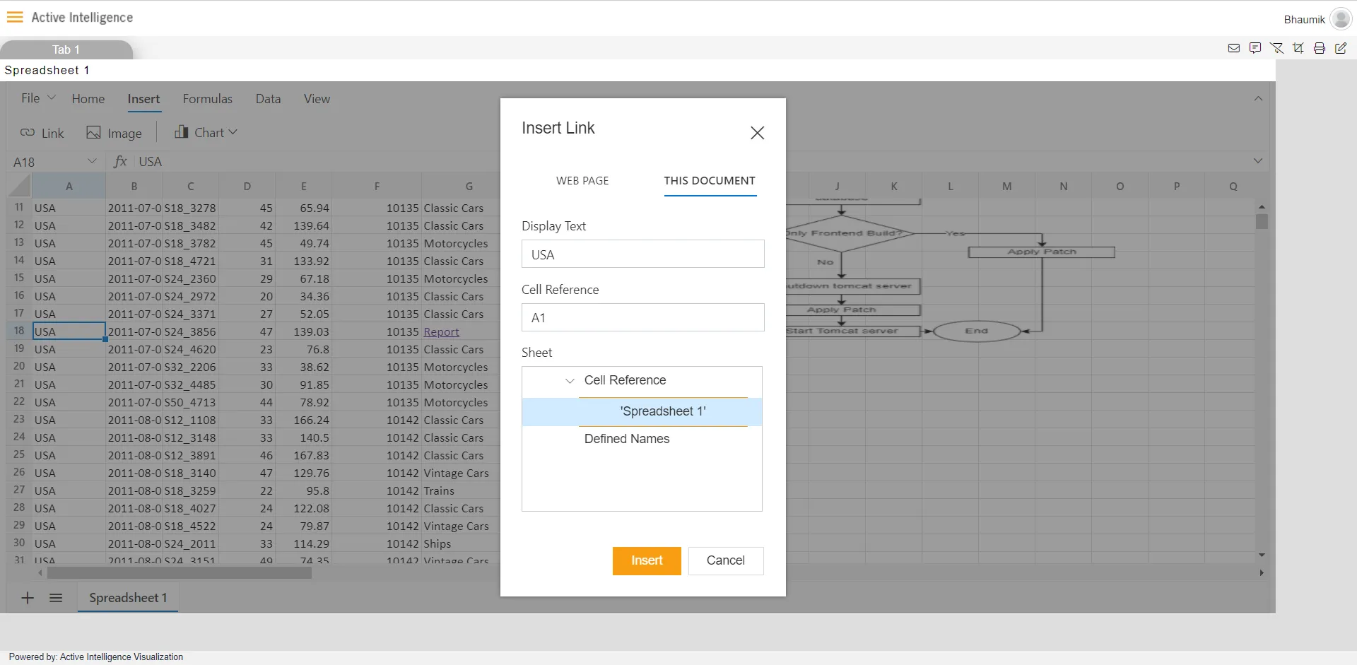Click the Cancel button
This screenshot has height=665, width=1357.
(726, 560)
